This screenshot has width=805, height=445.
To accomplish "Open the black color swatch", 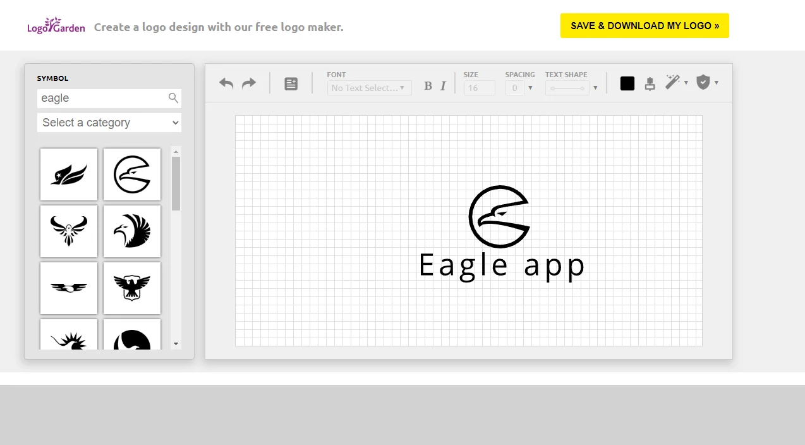I will [627, 83].
